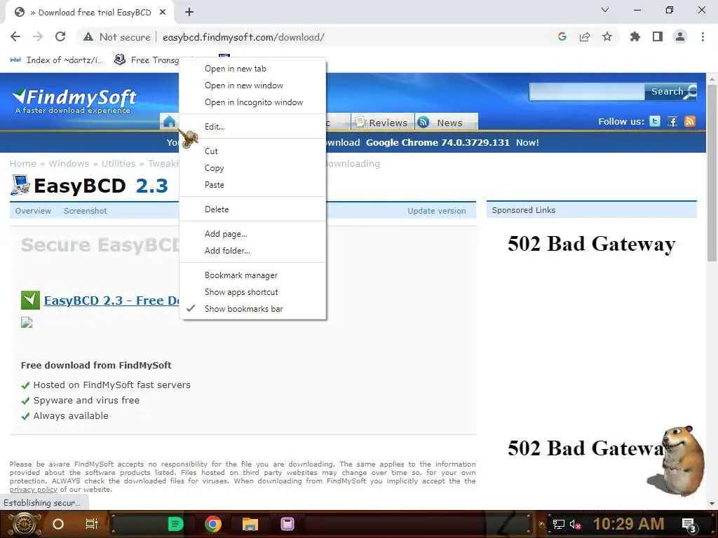Click the green download arrow icon

pos(30,301)
